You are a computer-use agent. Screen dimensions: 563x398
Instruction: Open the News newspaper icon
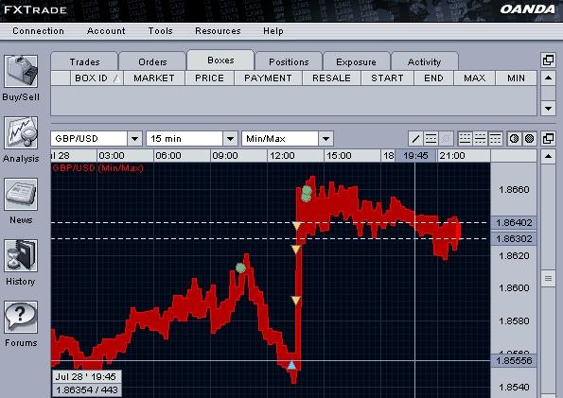click(21, 194)
